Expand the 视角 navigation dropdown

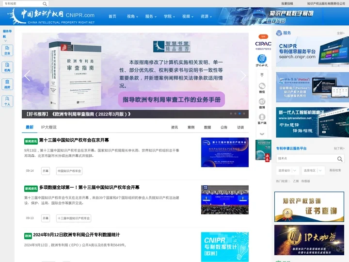132,16
